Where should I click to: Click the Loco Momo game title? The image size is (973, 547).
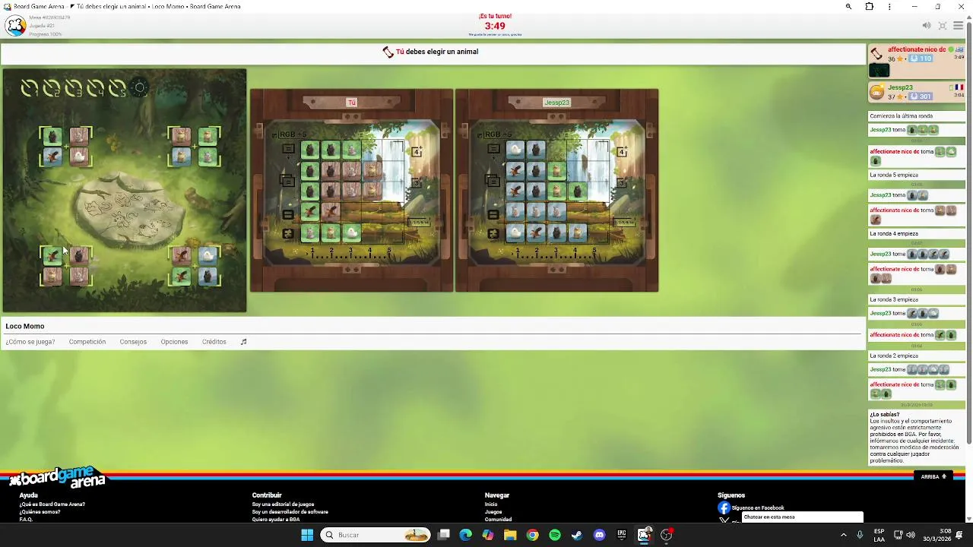coord(25,326)
